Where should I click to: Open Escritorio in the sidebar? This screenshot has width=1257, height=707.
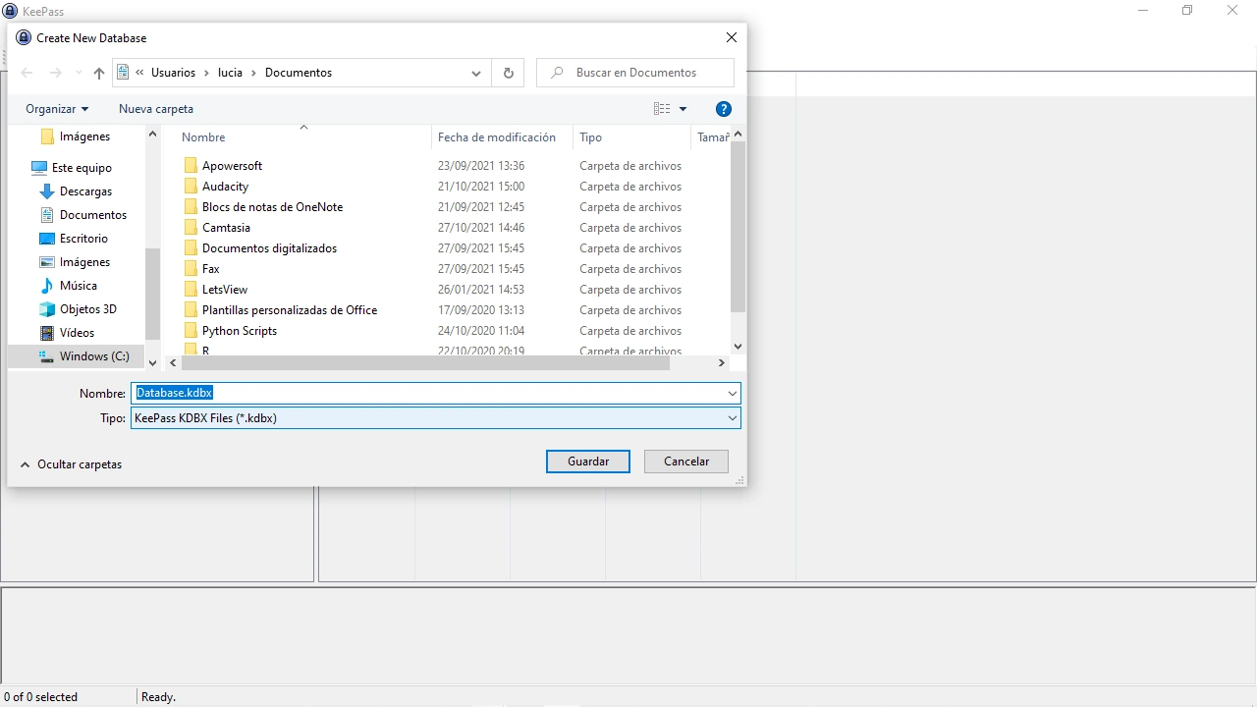(x=83, y=239)
